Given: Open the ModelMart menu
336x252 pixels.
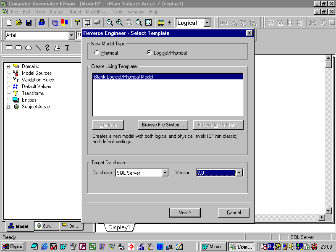Looking at the screenshot, I should pos(96,12).
